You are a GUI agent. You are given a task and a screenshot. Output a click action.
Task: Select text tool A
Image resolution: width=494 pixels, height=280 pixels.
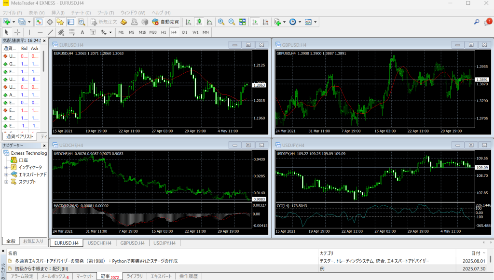pos(82,32)
